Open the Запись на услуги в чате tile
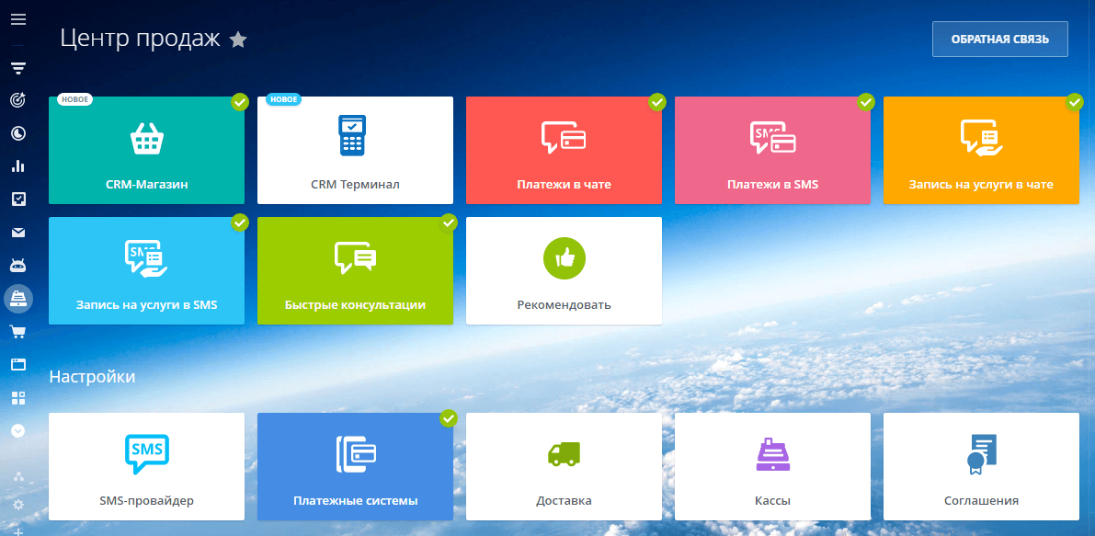The image size is (1095, 536). pos(981,150)
